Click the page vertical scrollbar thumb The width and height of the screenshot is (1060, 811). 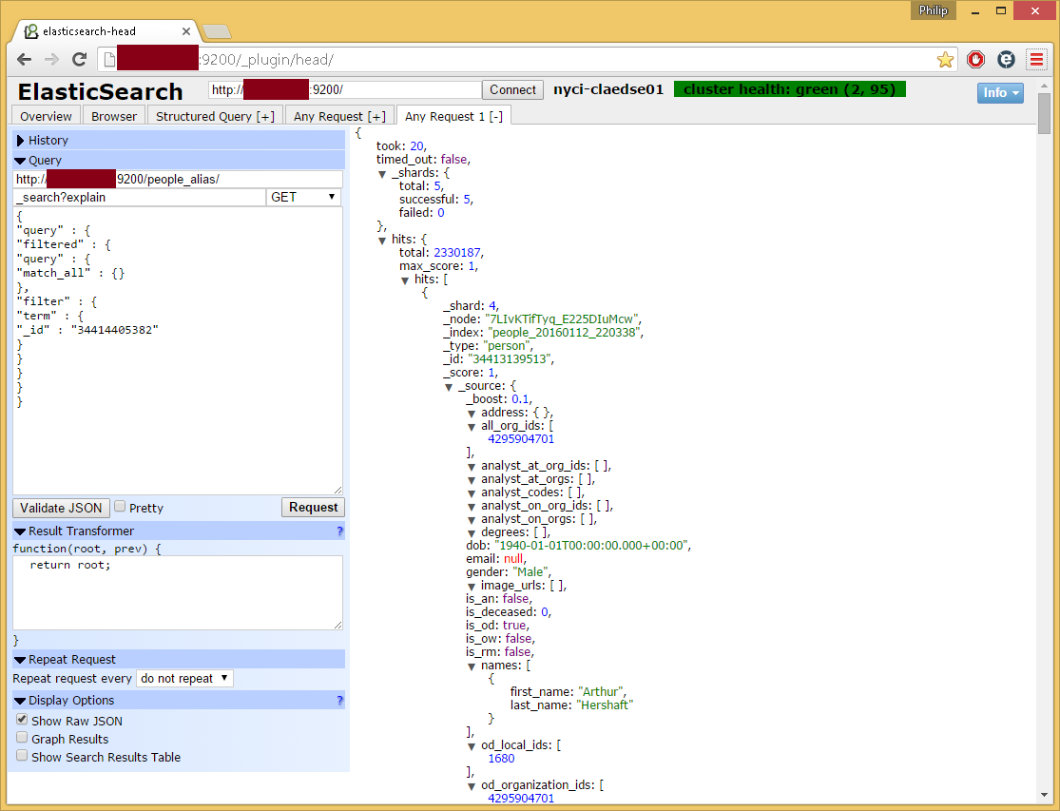coord(1045,113)
